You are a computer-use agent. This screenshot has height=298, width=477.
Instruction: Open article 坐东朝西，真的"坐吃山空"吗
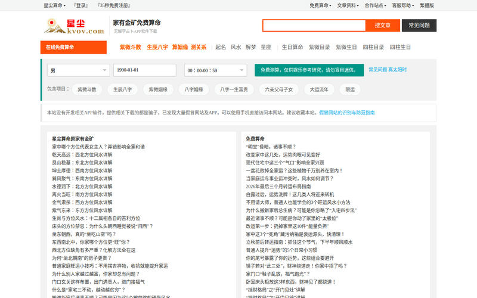pyautogui.click(x=84, y=234)
